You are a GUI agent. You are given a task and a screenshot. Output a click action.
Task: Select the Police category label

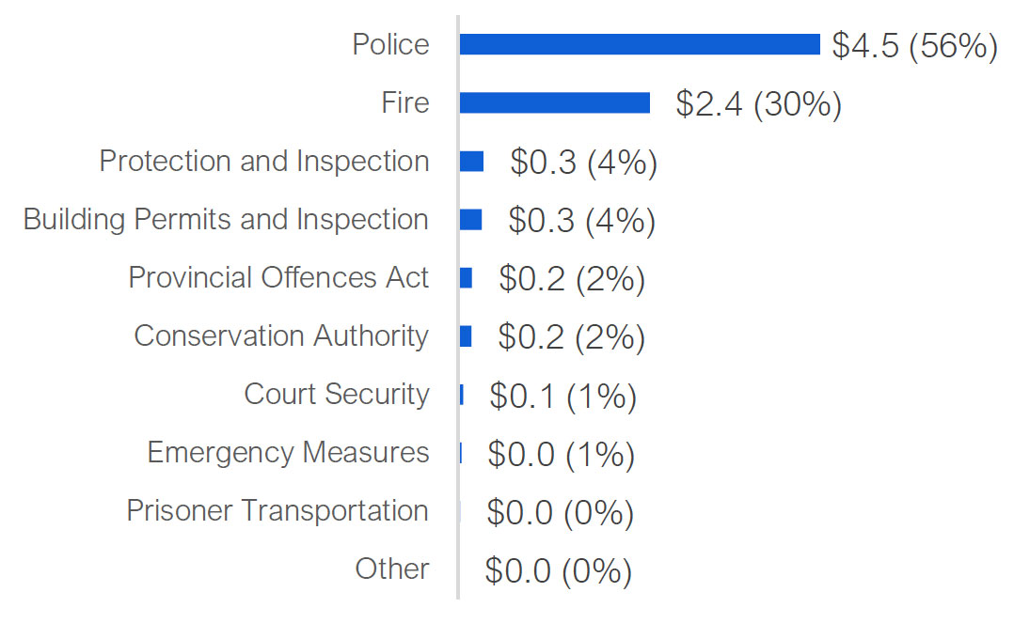pyautogui.click(x=390, y=44)
